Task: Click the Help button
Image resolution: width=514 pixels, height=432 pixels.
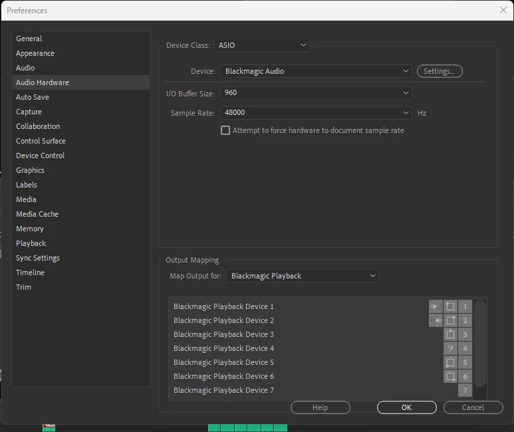Action: tap(321, 407)
